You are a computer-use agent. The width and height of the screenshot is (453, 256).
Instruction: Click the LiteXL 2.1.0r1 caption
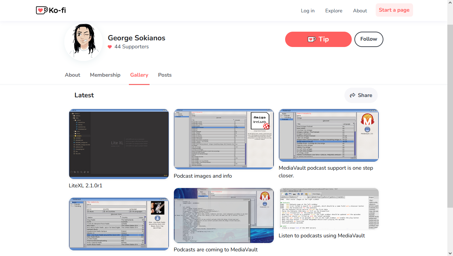tap(86, 186)
